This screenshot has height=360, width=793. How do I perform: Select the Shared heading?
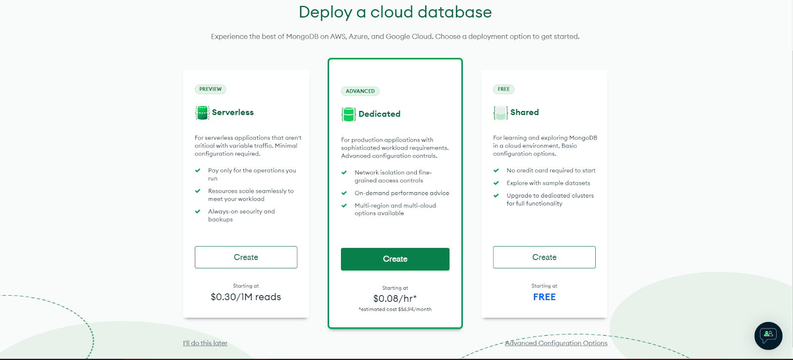(524, 112)
